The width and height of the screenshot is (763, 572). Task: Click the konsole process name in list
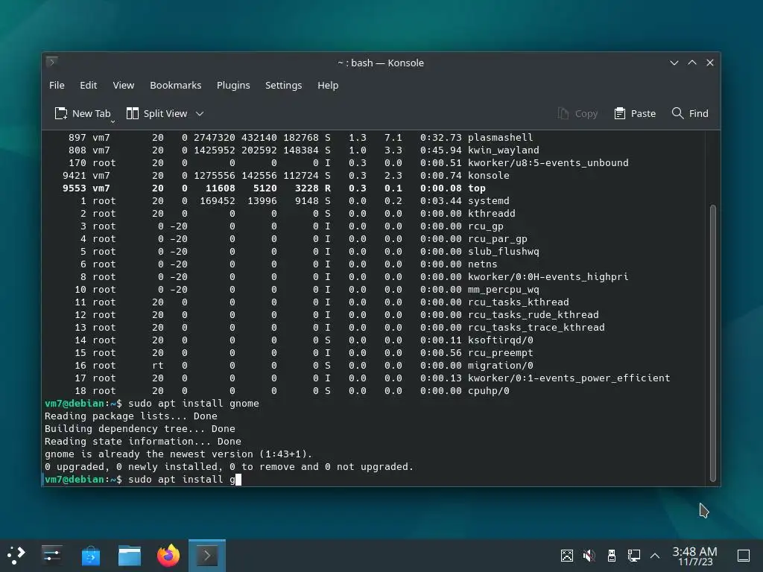coord(489,176)
